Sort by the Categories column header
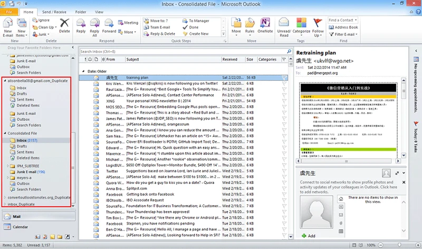This screenshot has width=422, height=249. [x=268, y=59]
